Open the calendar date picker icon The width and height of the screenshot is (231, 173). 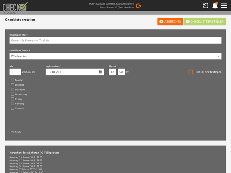(100, 72)
